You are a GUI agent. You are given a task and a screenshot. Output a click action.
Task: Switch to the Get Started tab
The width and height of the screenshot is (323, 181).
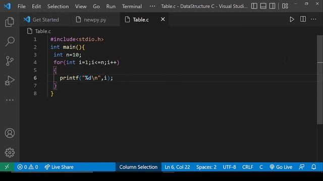(x=42, y=20)
